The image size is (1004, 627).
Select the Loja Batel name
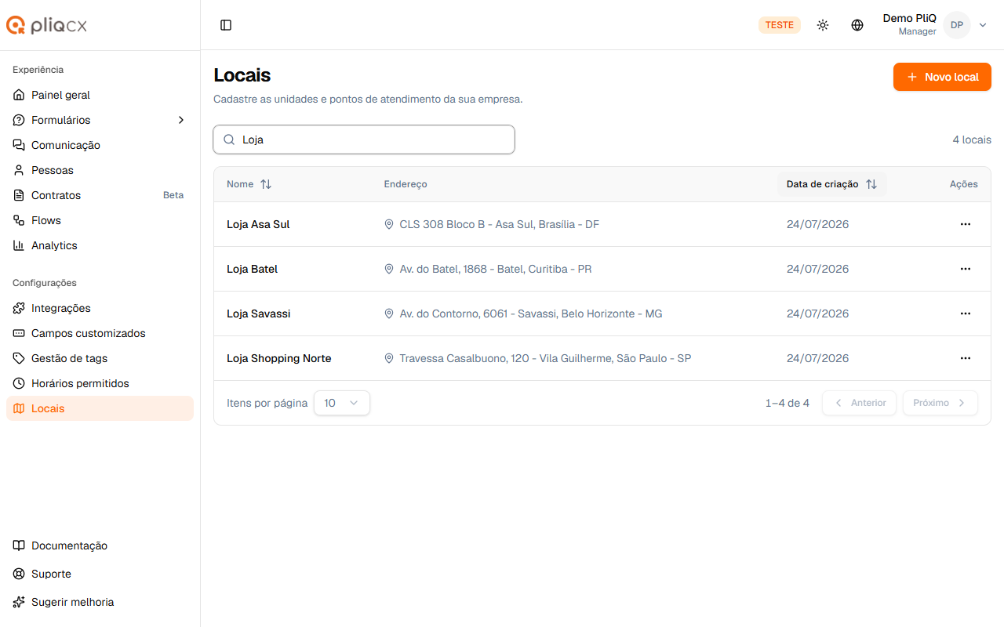[252, 269]
